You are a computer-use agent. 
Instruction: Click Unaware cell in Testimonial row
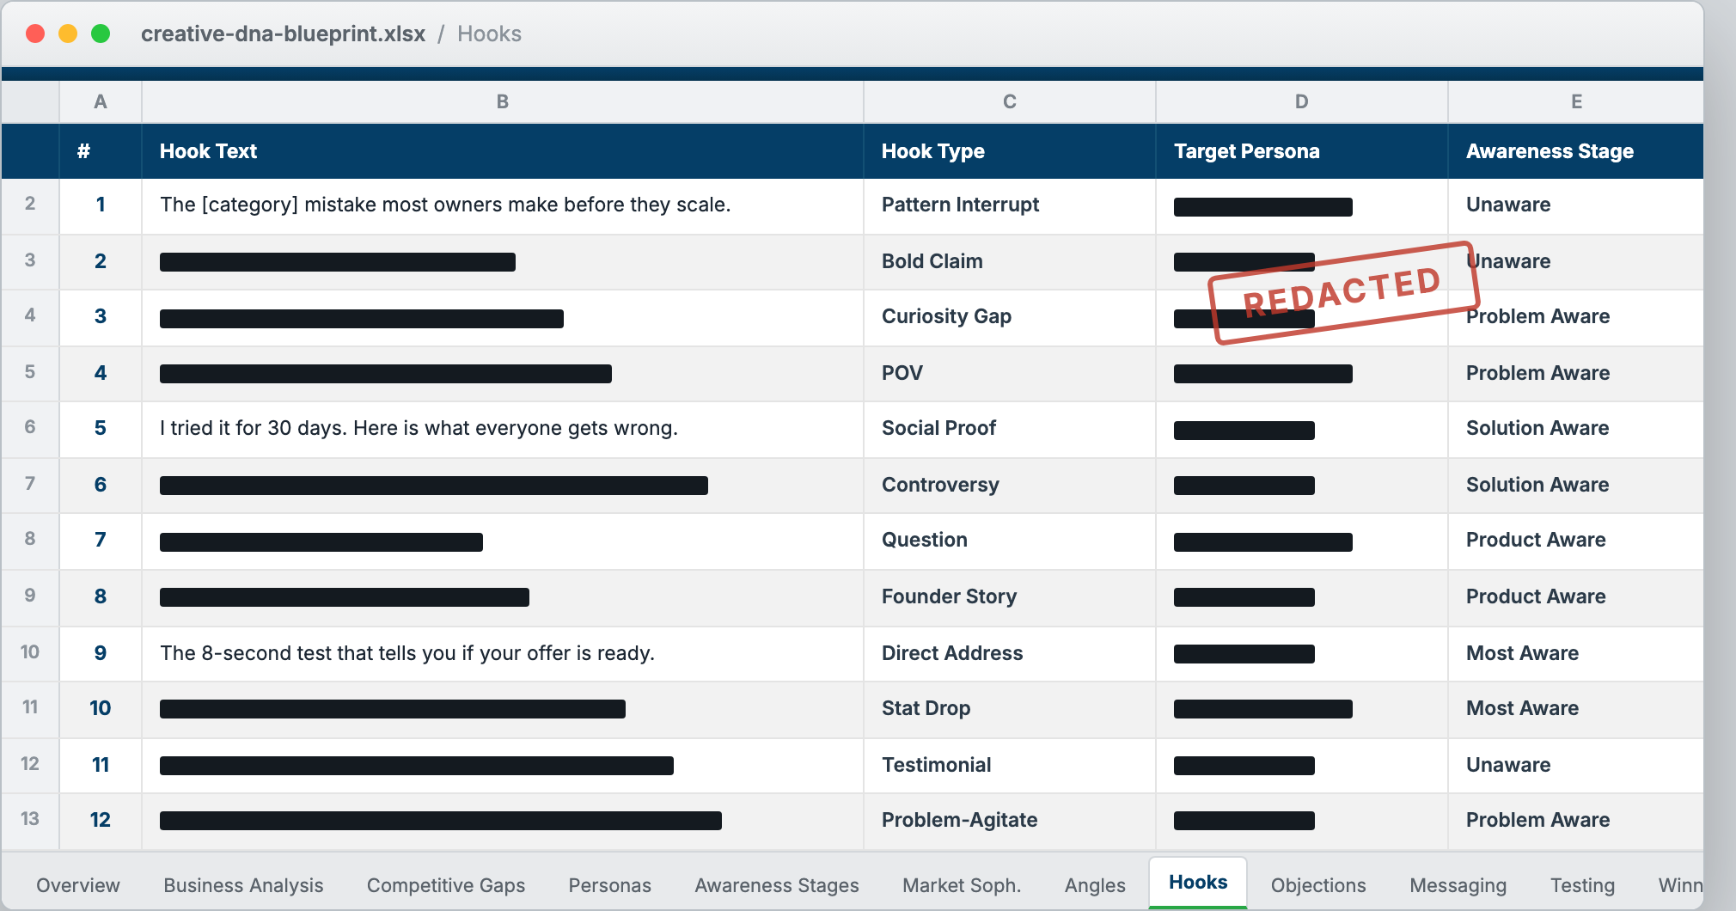pyautogui.click(x=1576, y=765)
